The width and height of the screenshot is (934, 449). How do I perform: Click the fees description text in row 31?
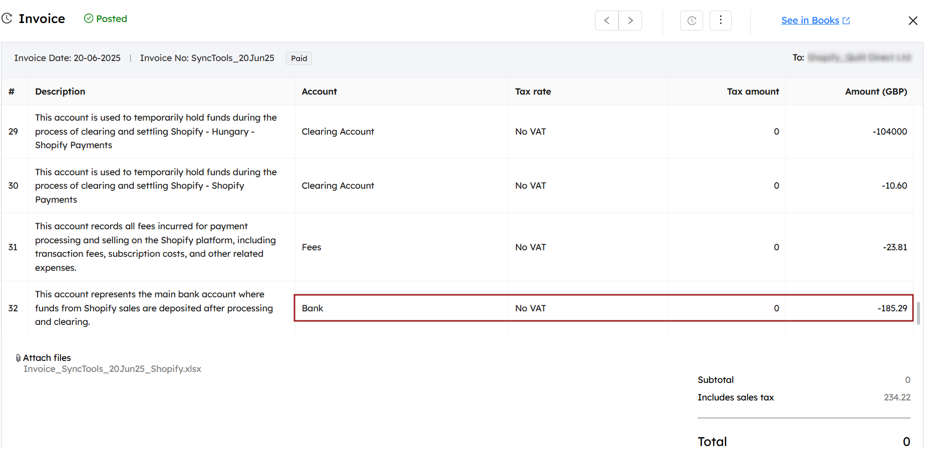coord(155,247)
